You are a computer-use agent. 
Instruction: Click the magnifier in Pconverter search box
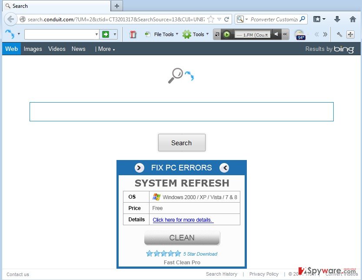pos(302,19)
